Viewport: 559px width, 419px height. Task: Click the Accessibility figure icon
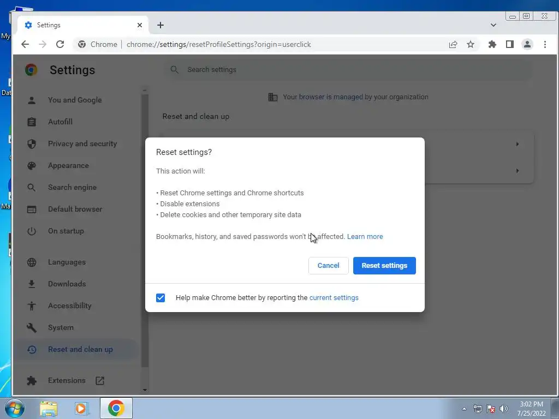31,306
